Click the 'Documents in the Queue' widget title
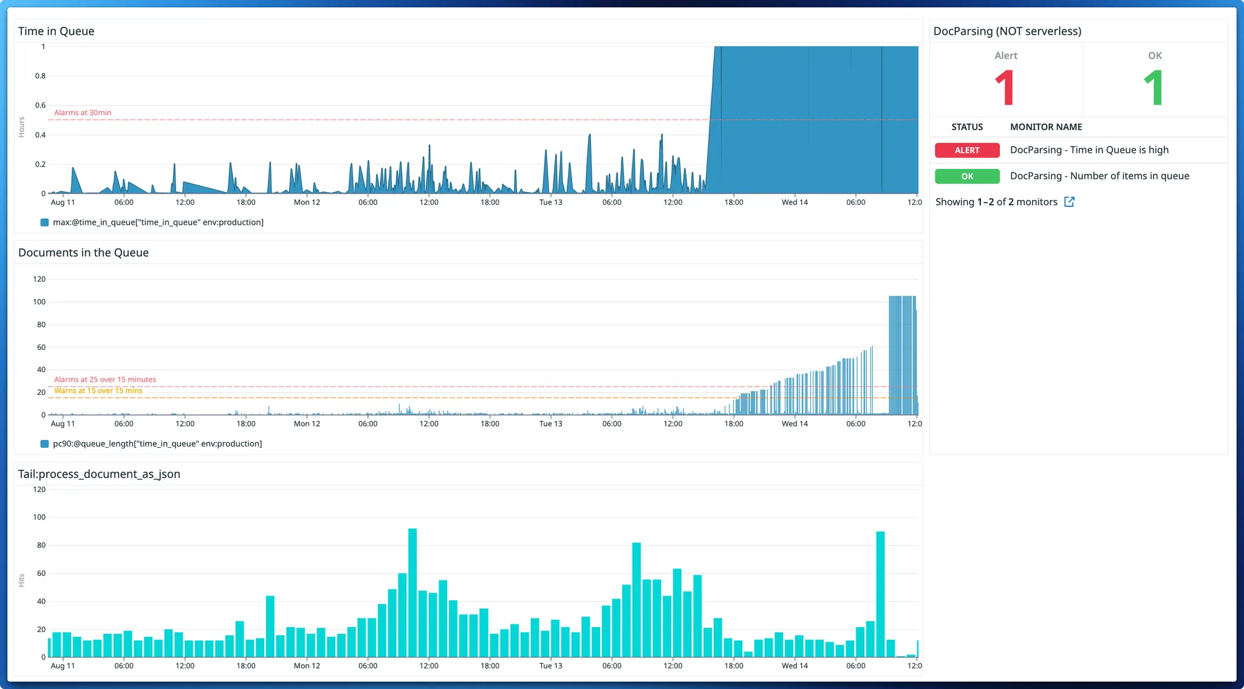Viewport: 1244px width, 689px height. pos(83,253)
